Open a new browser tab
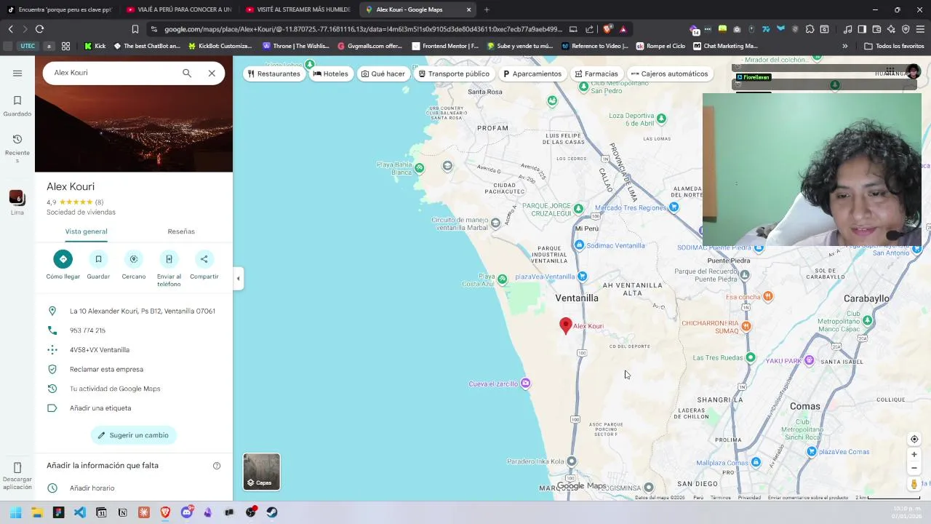 pyautogui.click(x=486, y=9)
